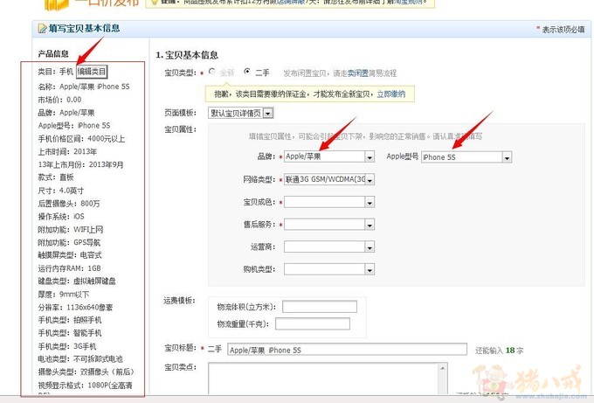Click the 产品信息 heading
Image resolution: width=594 pixels, height=403 pixels.
click(53, 54)
